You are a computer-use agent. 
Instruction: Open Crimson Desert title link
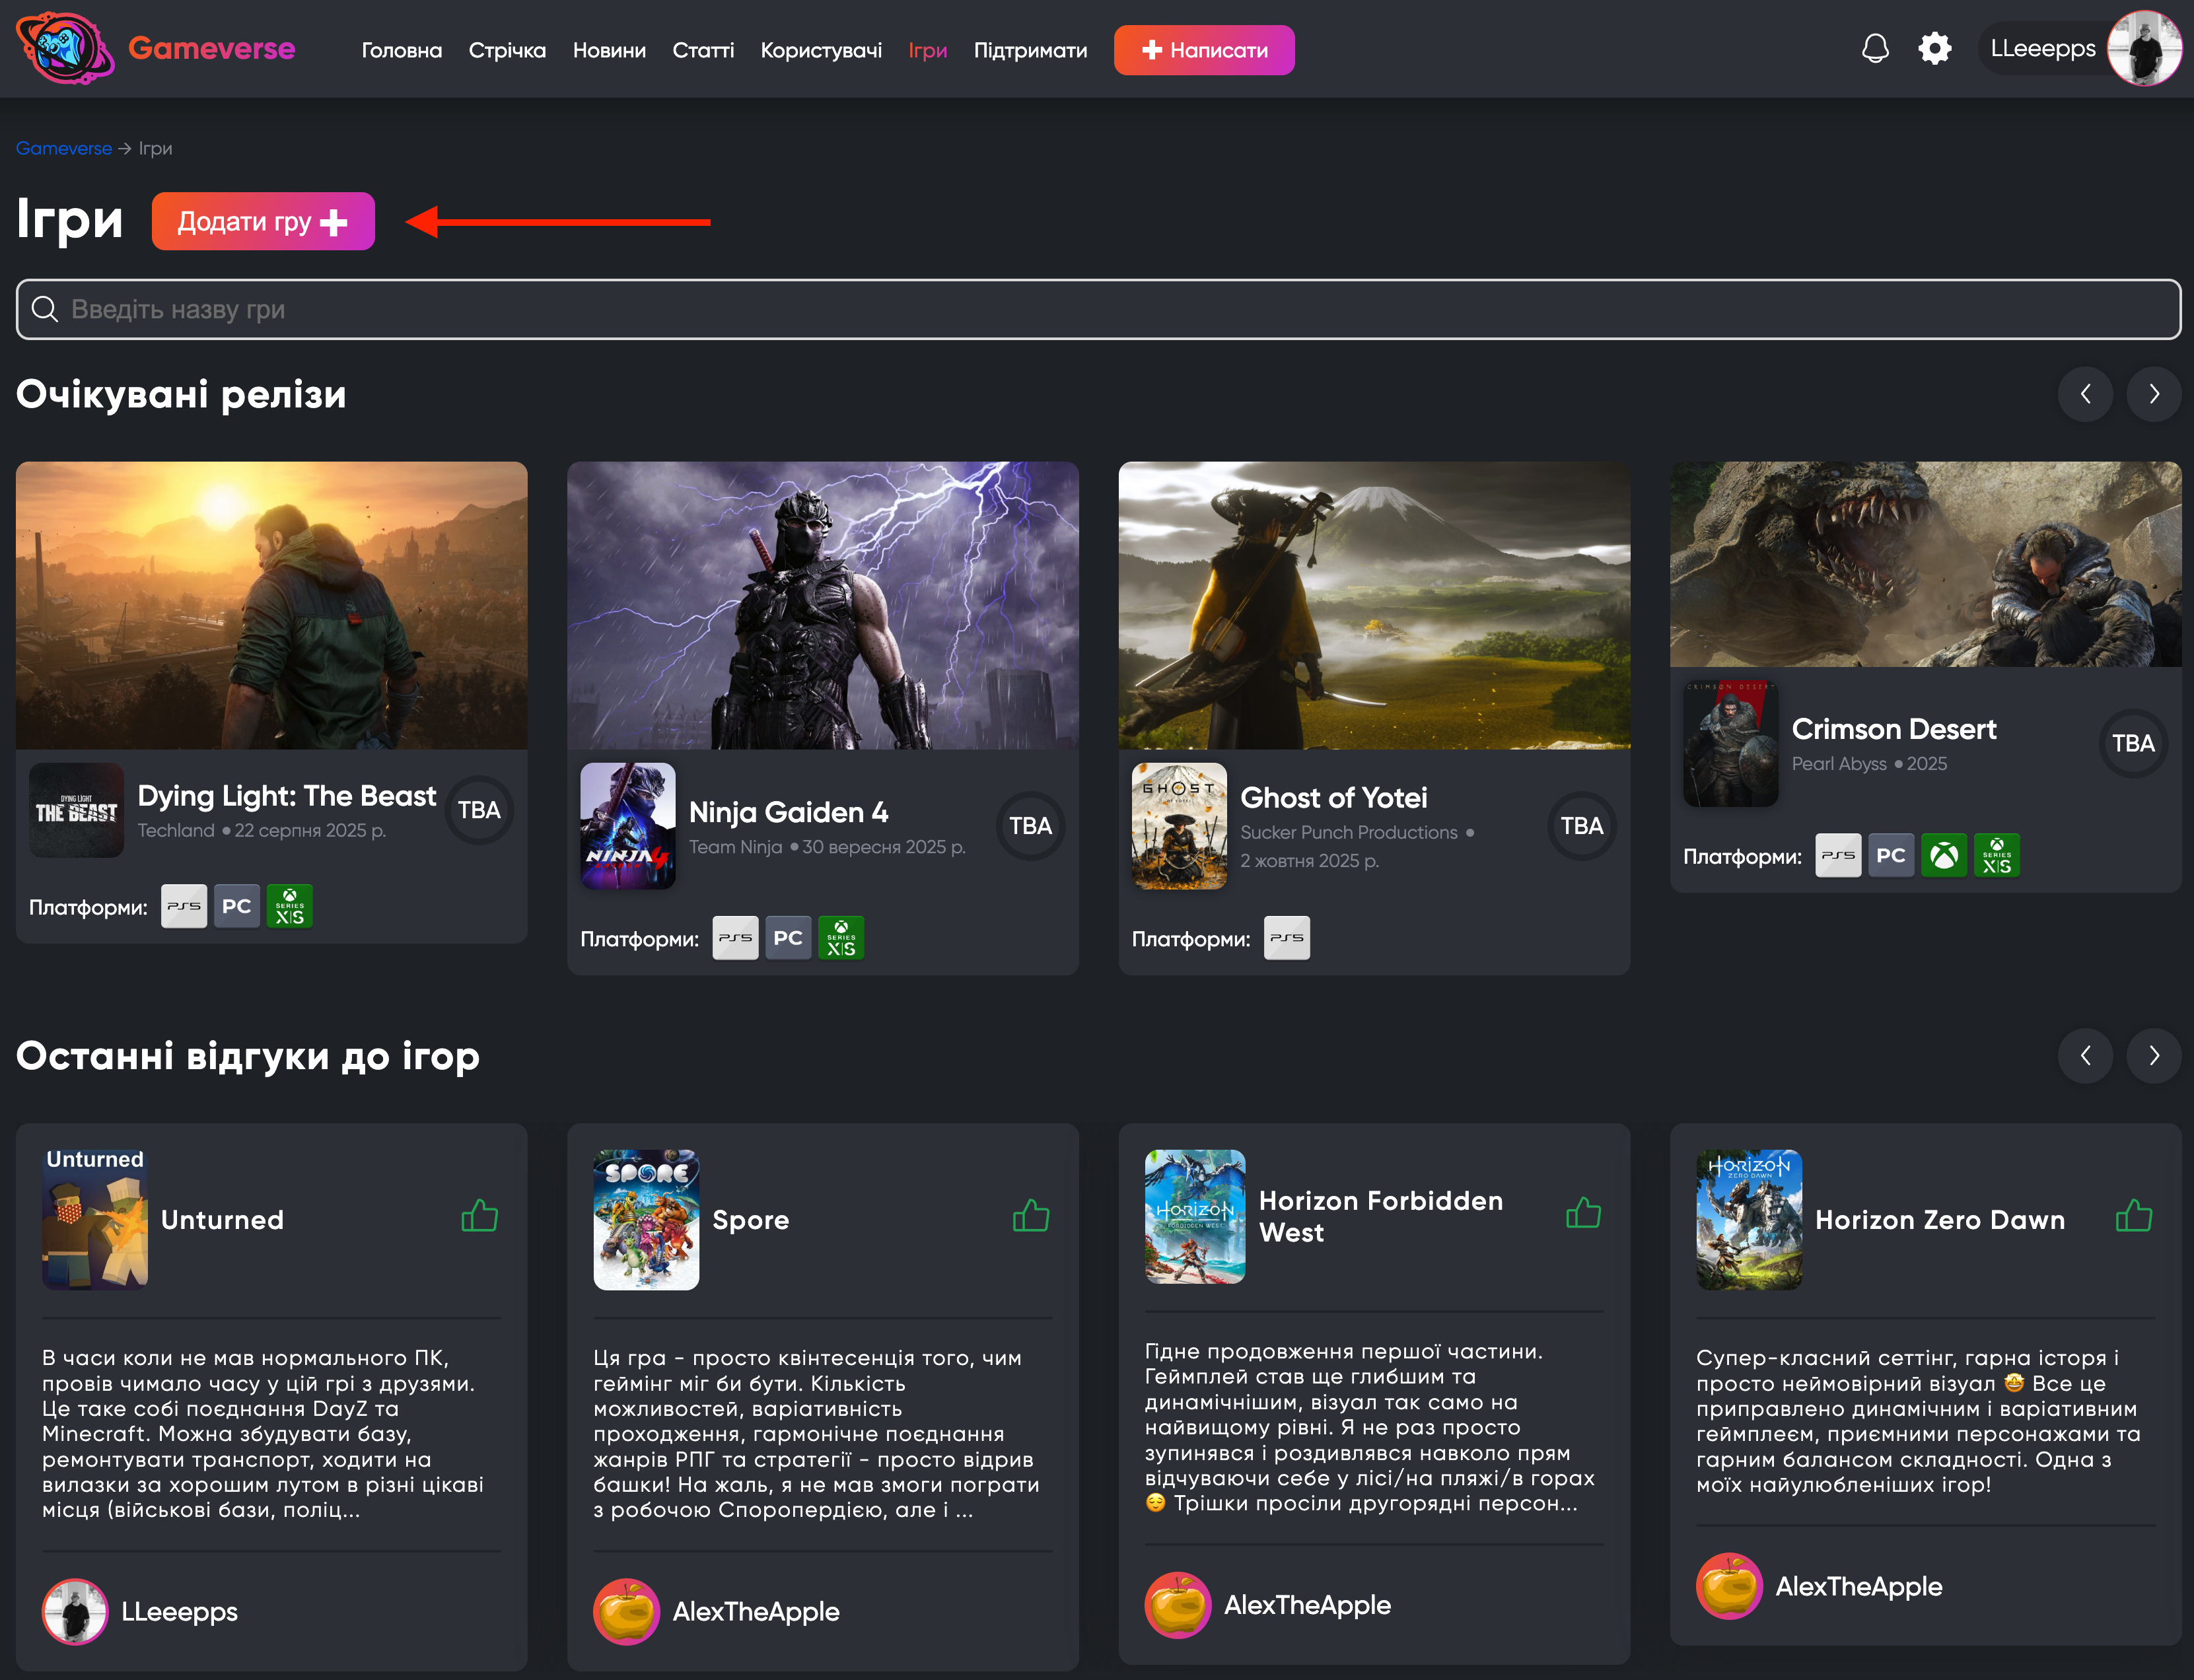click(1894, 729)
